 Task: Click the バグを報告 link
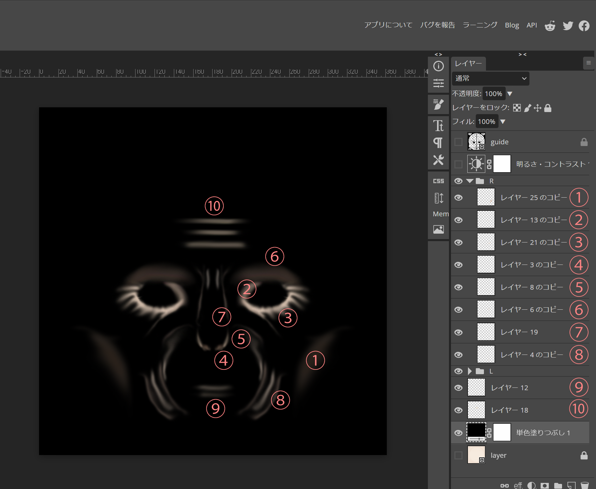point(437,25)
